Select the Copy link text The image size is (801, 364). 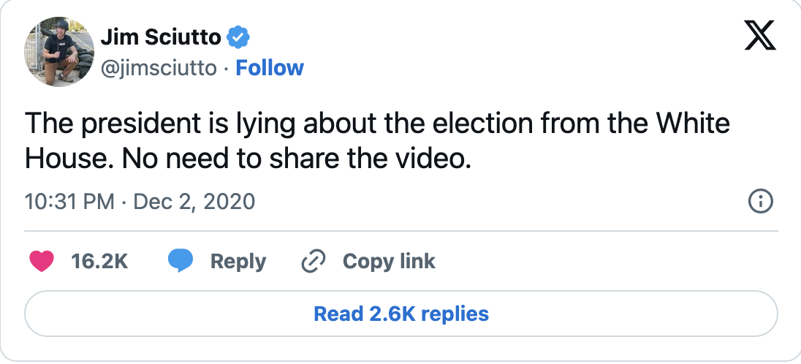click(389, 261)
